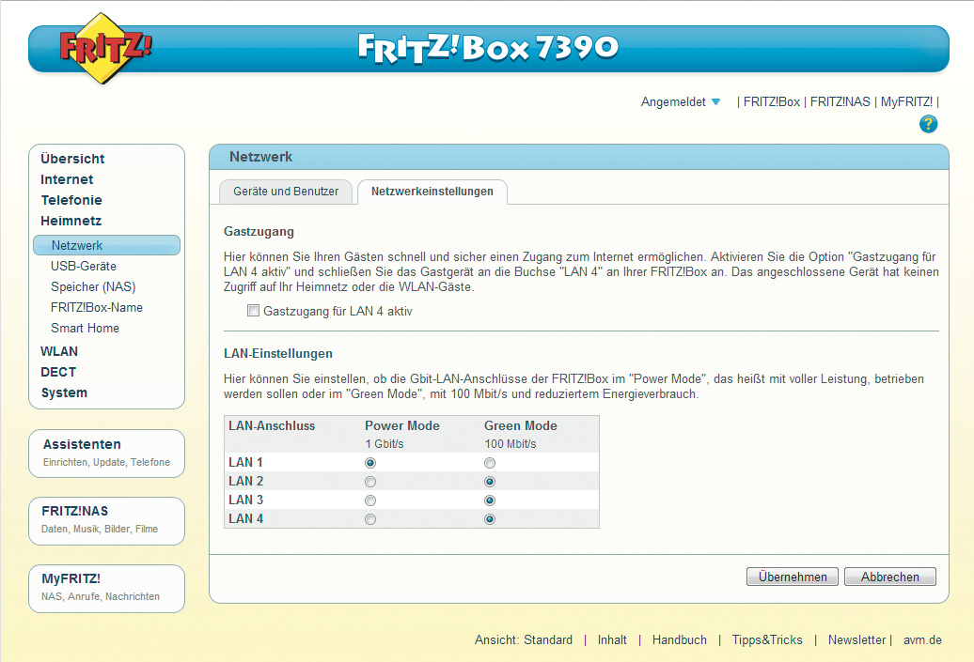Click Abbrechen button to cancel

pos(890,577)
